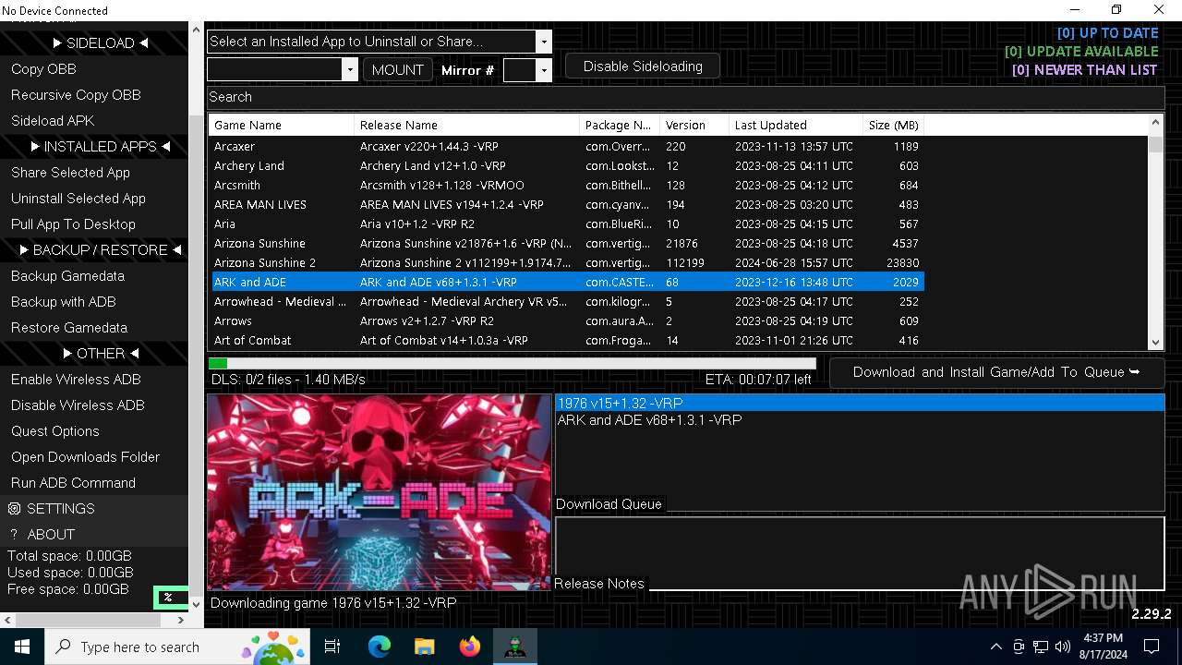This screenshot has width=1182, height=665.
Task: Select ARK and ADE v68+1.3.1 queue item
Action: coord(859,420)
